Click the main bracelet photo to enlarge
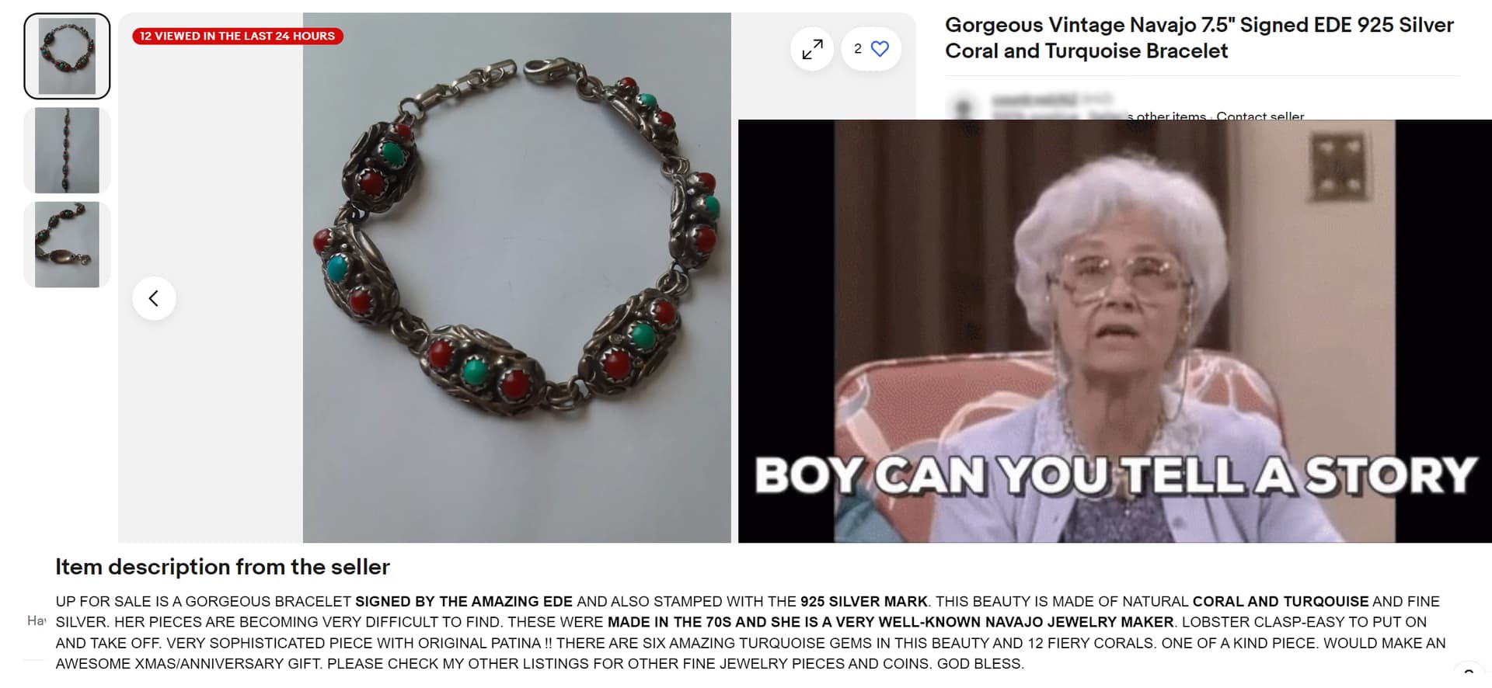This screenshot has height=688, width=1492. 517,277
